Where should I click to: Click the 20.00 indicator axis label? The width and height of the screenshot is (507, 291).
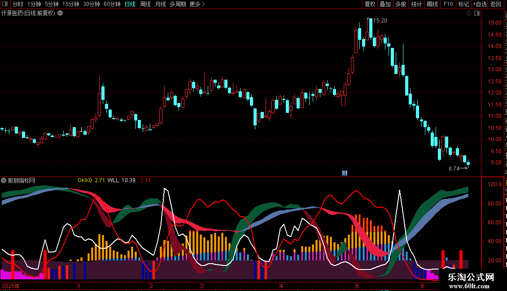click(x=495, y=261)
